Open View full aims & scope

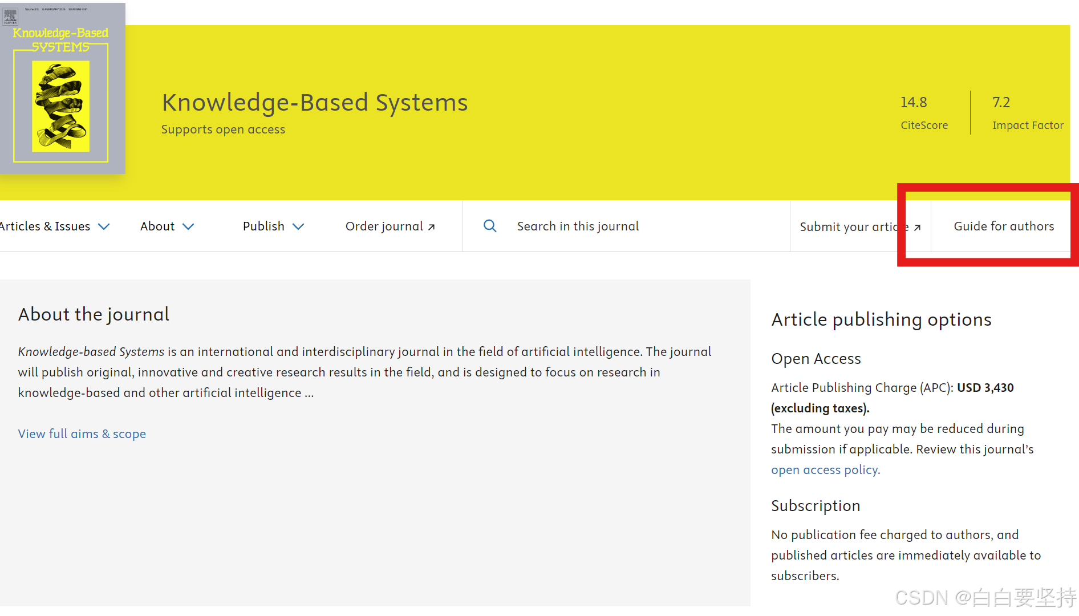[82, 434]
